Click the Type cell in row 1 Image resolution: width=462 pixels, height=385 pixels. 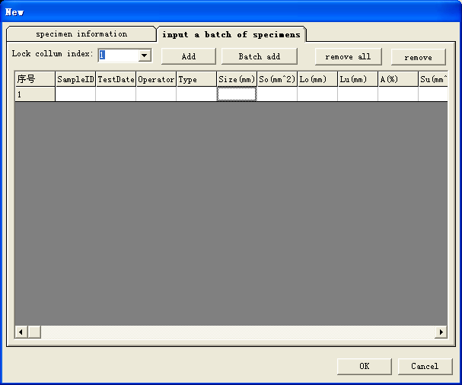tap(196, 94)
